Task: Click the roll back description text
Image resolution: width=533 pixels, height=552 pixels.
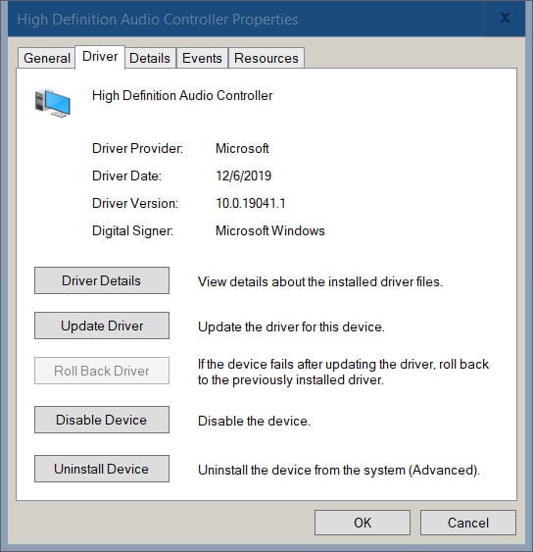Action: (343, 373)
